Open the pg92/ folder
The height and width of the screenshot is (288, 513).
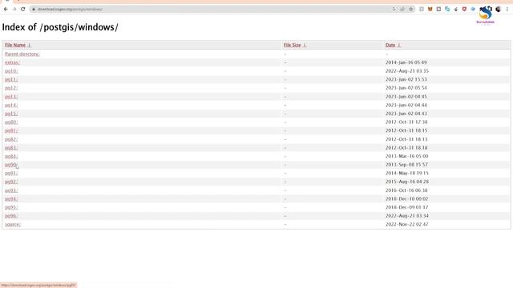[x=11, y=182]
